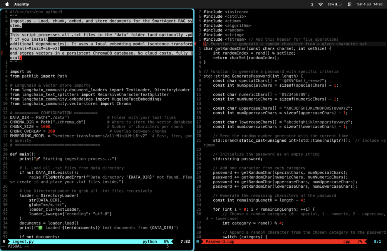Click '#include <fstream>' line

click(224, 39)
